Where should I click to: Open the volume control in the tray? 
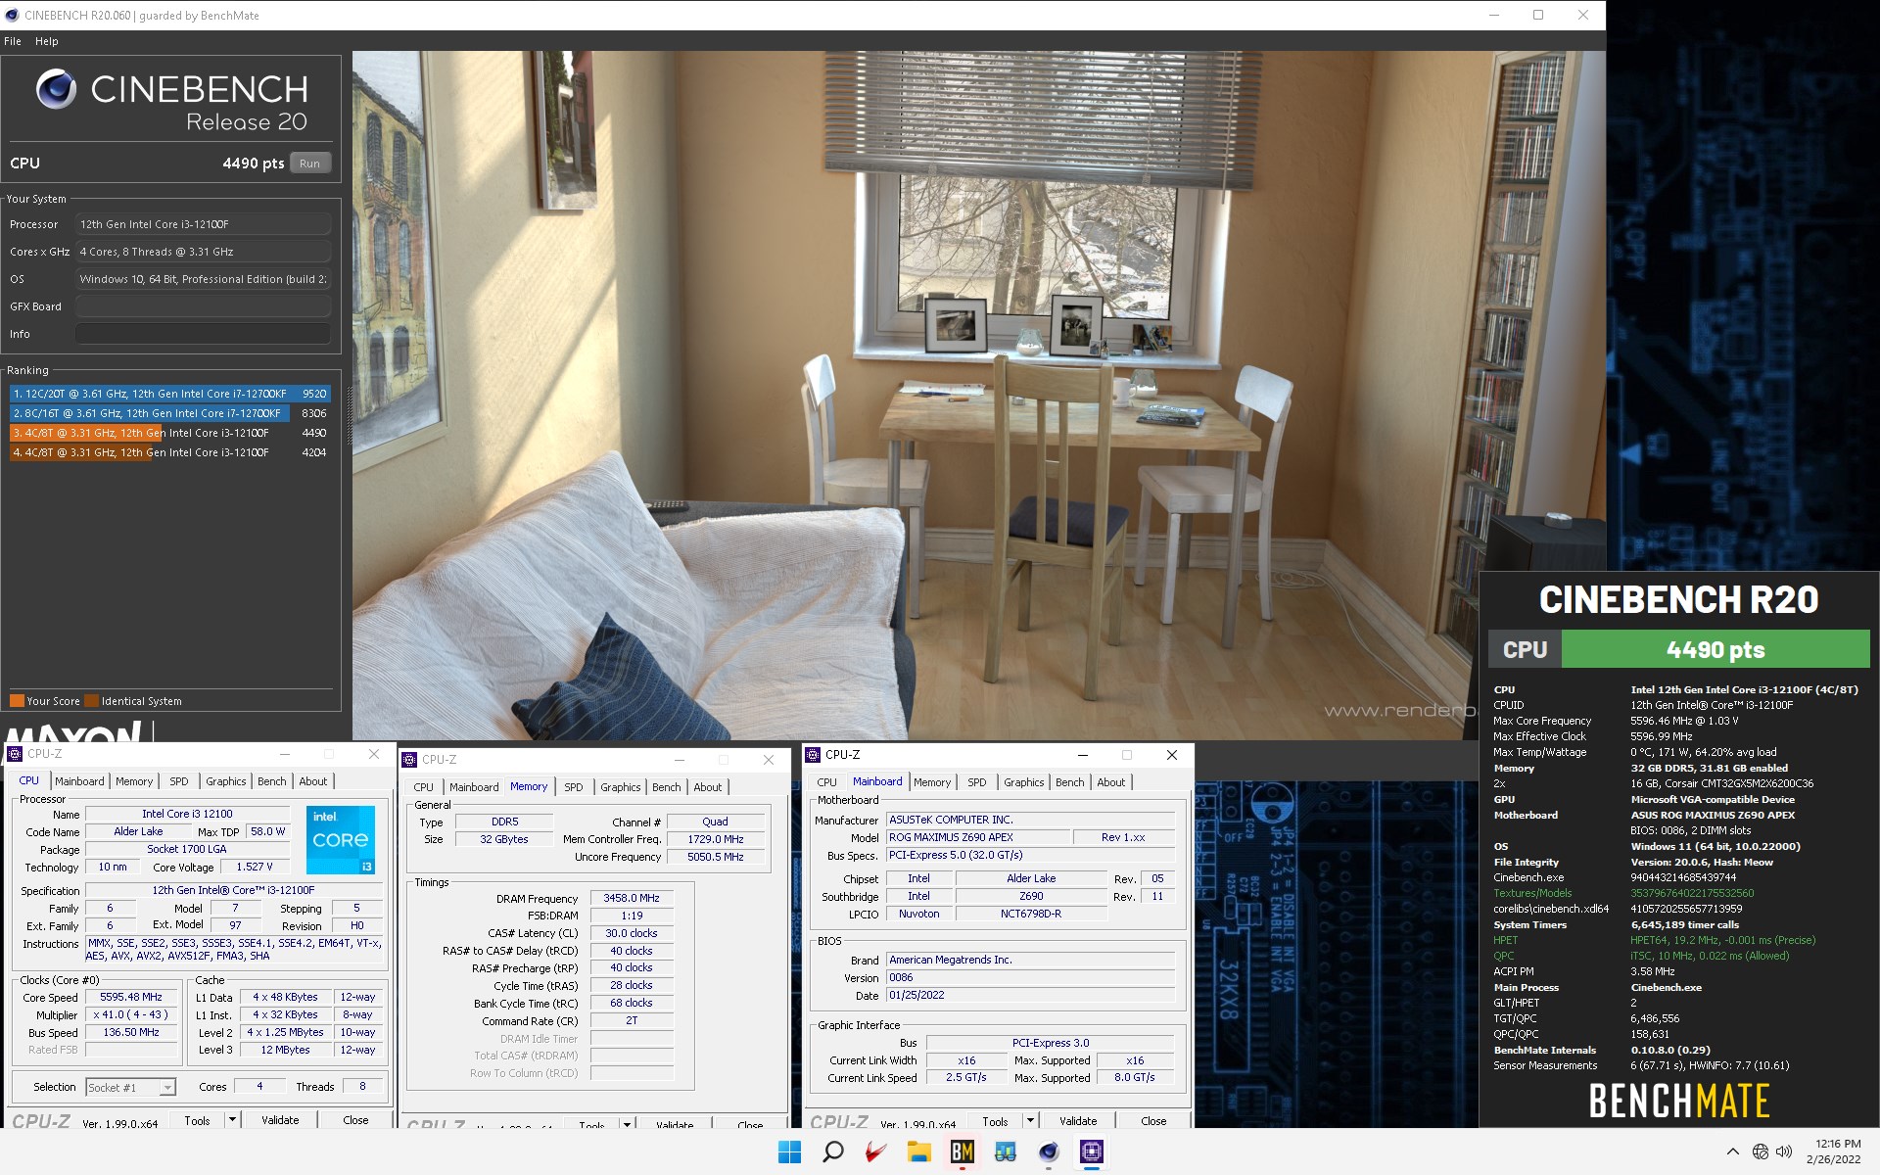tap(1784, 1151)
